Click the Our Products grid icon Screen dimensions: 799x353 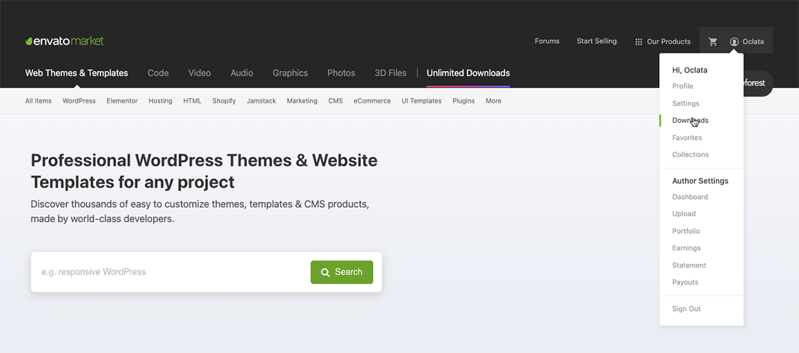[639, 41]
